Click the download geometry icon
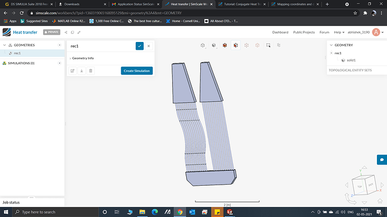Image resolution: width=387 pixels, height=217 pixels. coord(81,71)
